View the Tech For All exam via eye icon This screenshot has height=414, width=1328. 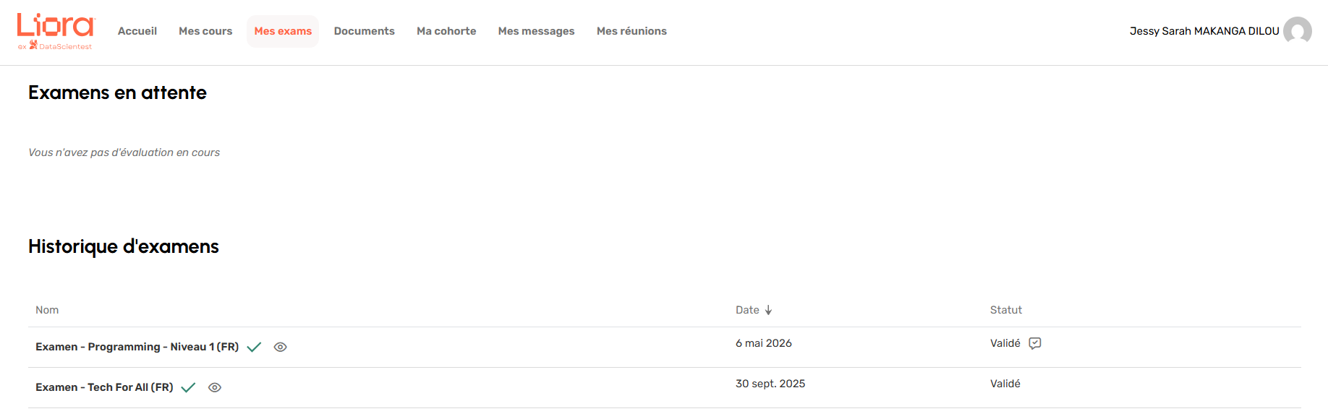(x=215, y=388)
